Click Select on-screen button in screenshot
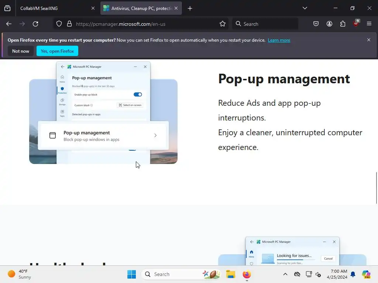 tap(130, 105)
